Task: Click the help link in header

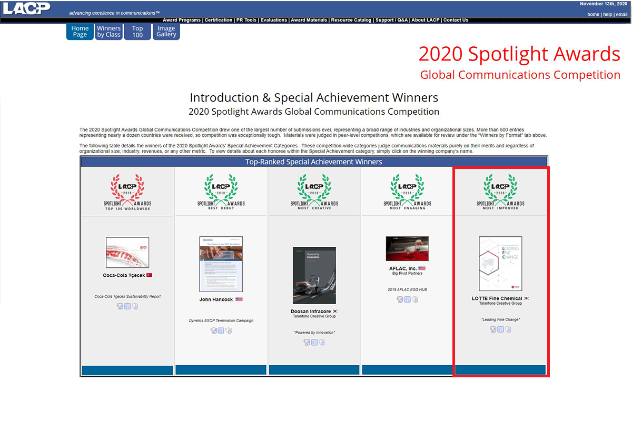Action: 607,14
